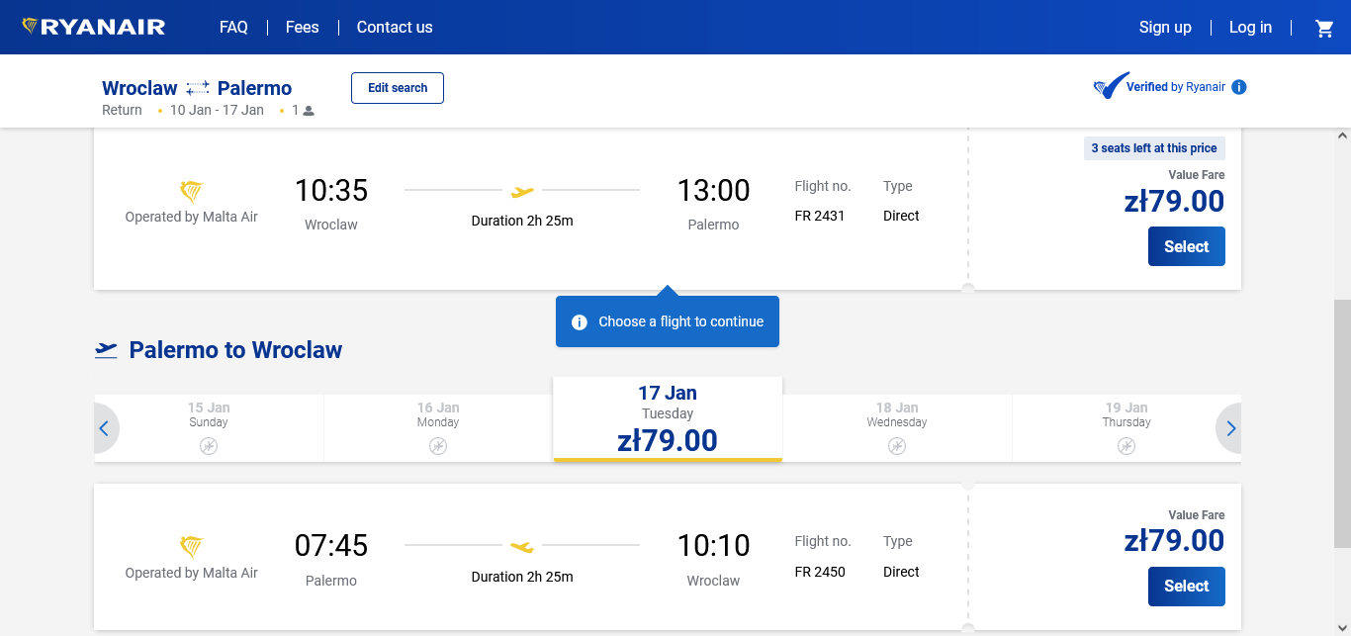The image size is (1351, 636).
Task: Click the harp logo on flight FR 2450
Action: click(x=191, y=547)
